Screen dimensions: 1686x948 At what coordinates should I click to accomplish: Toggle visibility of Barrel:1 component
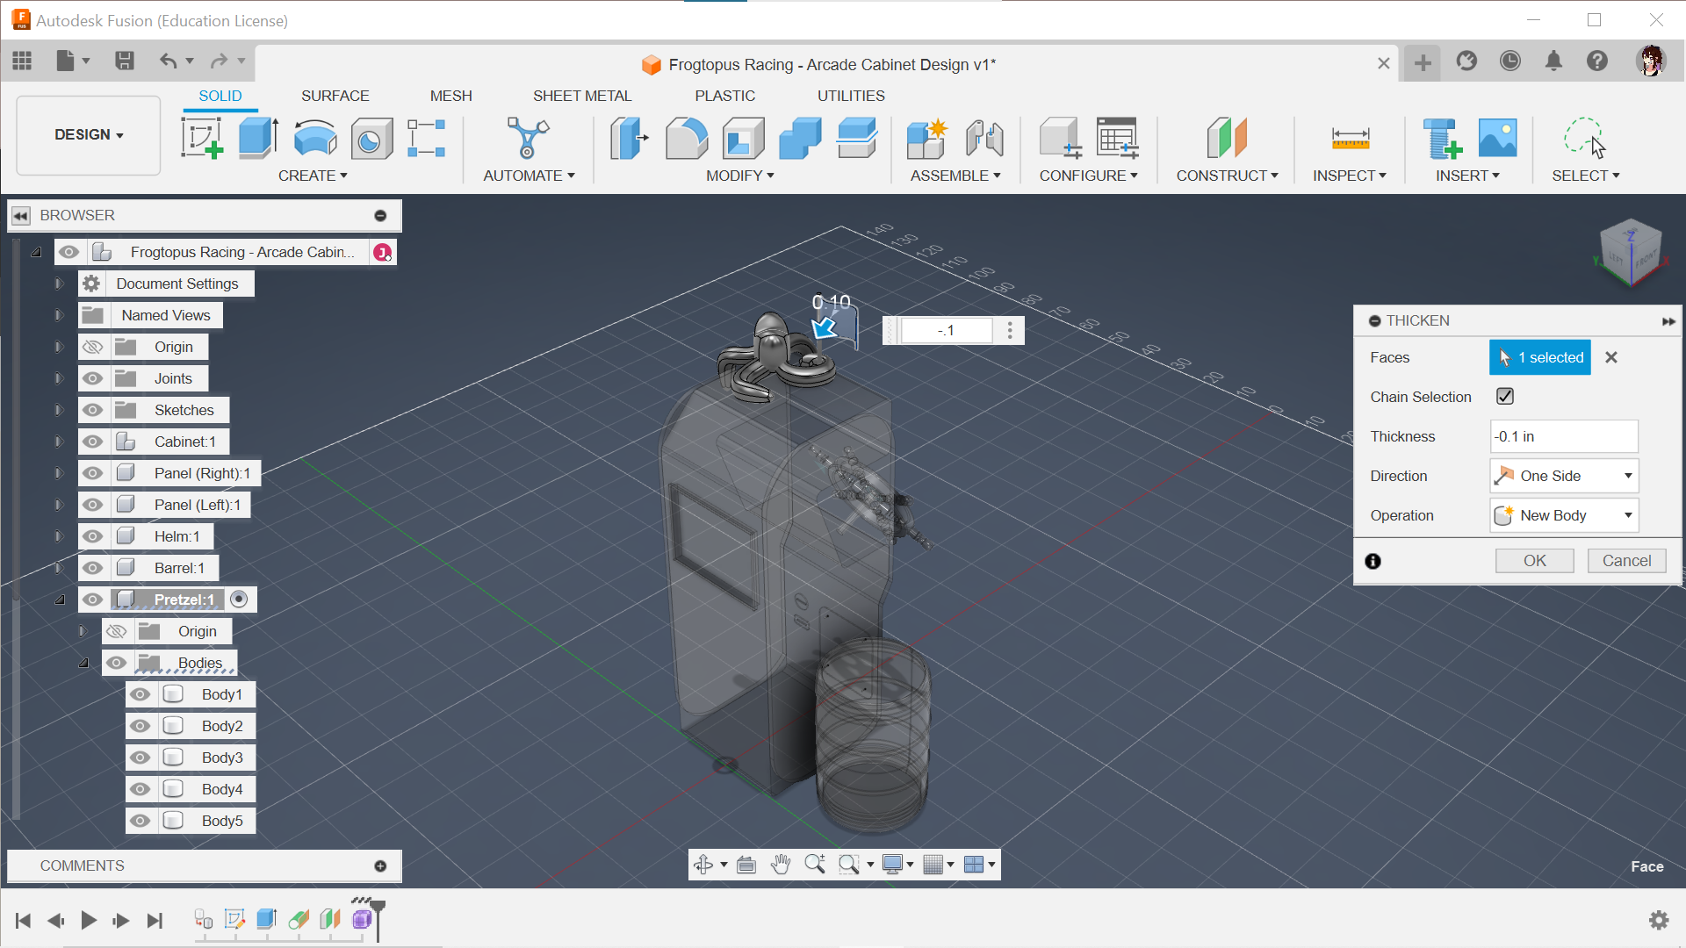pyautogui.click(x=91, y=567)
